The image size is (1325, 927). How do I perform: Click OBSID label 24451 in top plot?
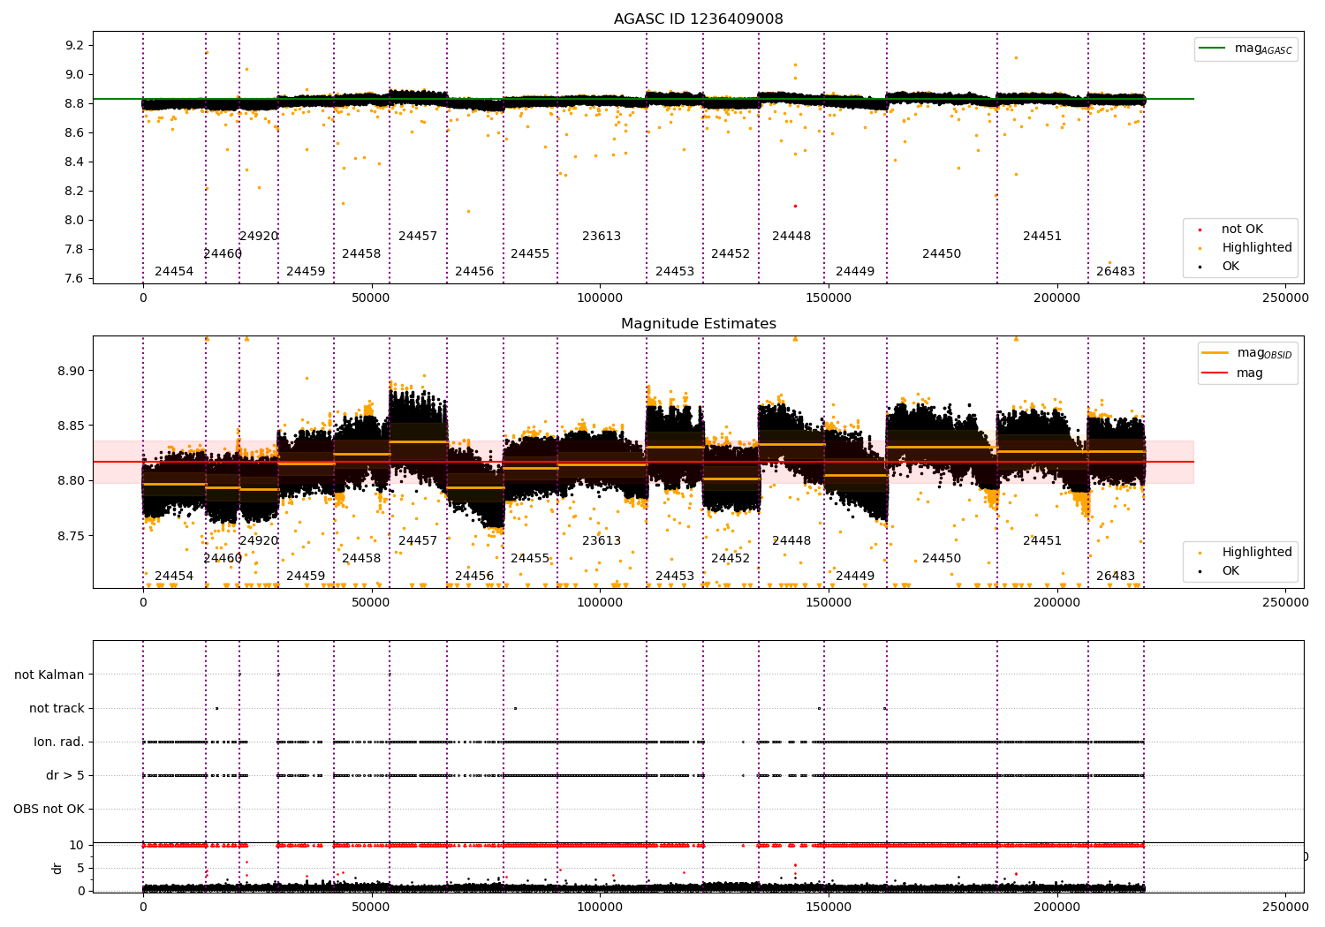(x=1042, y=236)
